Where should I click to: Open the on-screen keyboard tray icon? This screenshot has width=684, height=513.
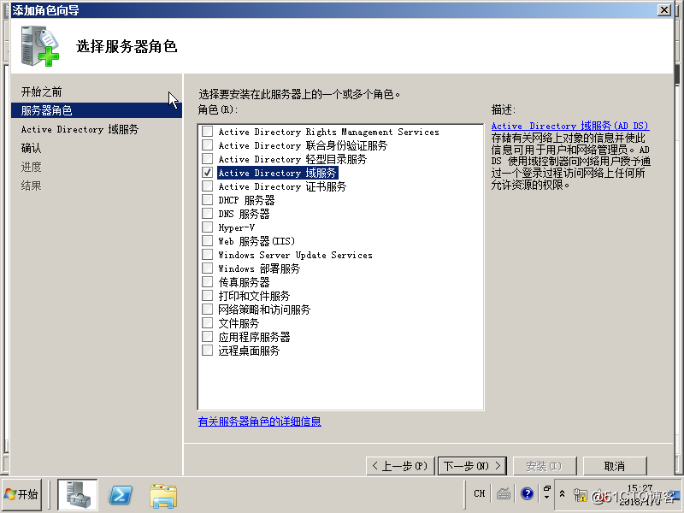tap(504, 494)
